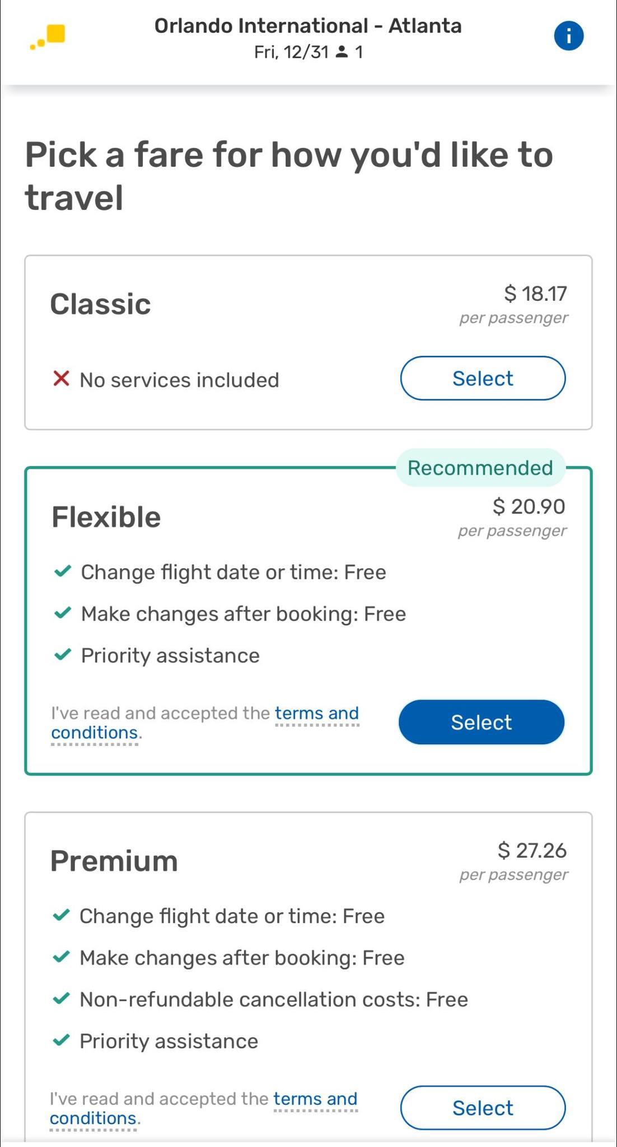Tap the Classic fare heading

pyautogui.click(x=100, y=304)
